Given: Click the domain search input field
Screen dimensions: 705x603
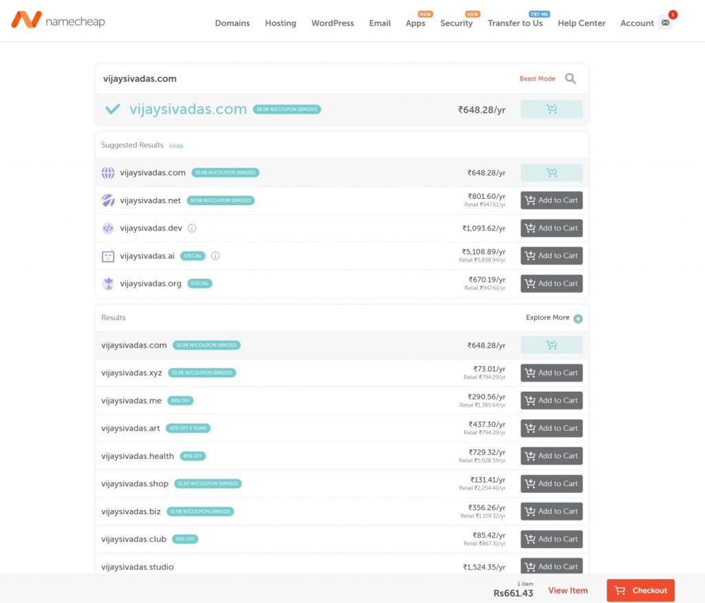Looking at the screenshot, I should [x=306, y=78].
